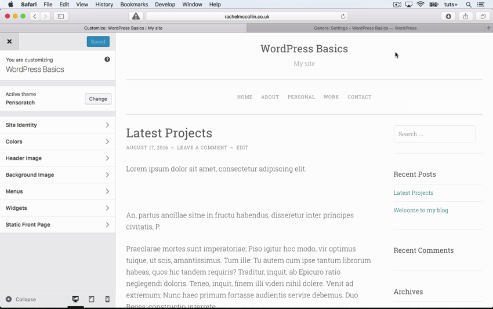The width and height of the screenshot is (493, 309).
Task: Click the screen recording menu bar icon
Action: point(397,5)
